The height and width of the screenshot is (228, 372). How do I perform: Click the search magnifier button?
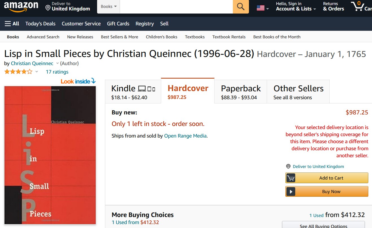[241, 7]
